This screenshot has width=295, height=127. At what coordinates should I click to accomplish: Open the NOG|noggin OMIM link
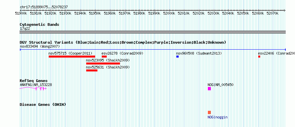(x=217, y=117)
